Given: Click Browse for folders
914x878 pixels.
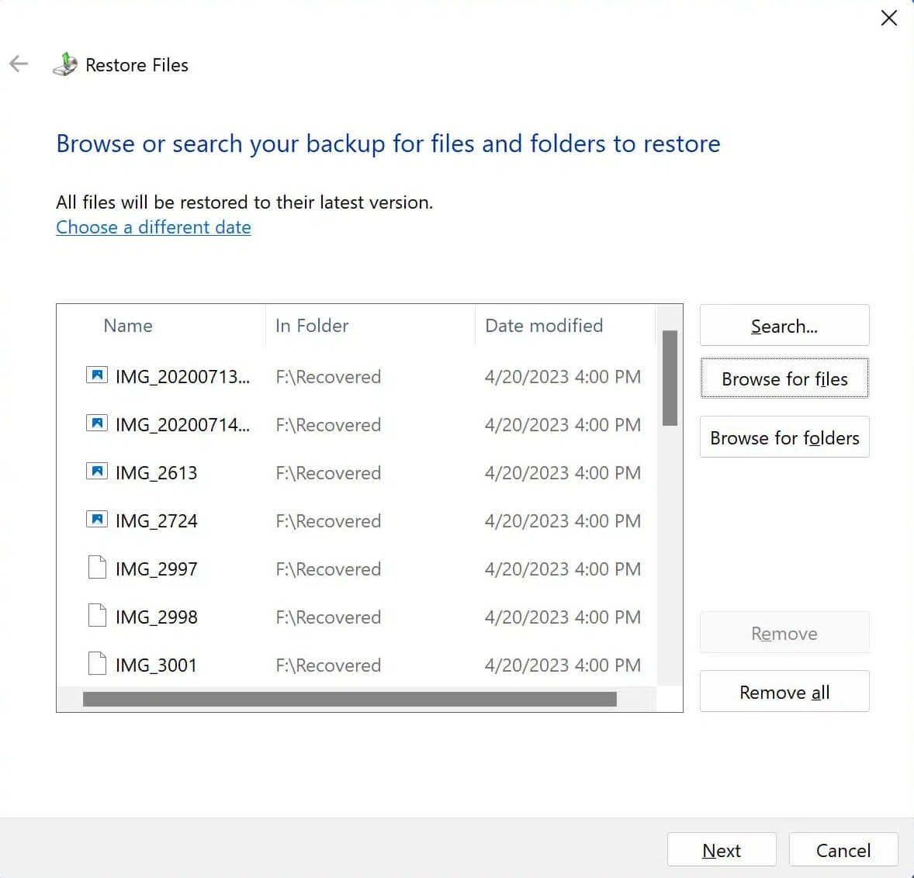Looking at the screenshot, I should pos(784,437).
